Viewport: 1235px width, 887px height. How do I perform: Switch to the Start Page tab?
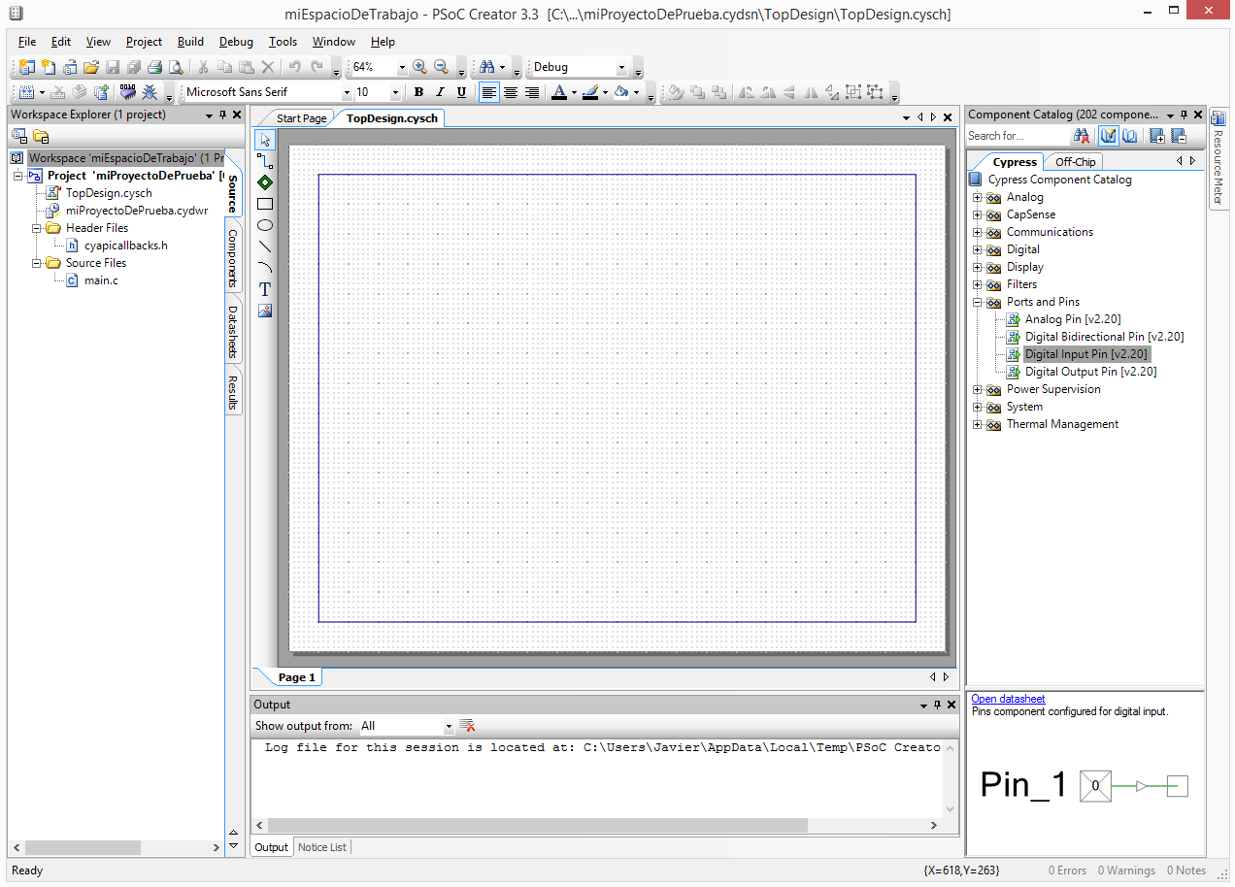pos(301,118)
